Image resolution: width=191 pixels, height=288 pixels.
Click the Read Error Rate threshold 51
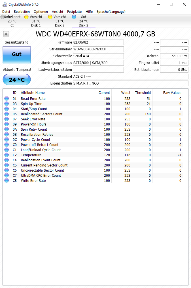click(149, 99)
